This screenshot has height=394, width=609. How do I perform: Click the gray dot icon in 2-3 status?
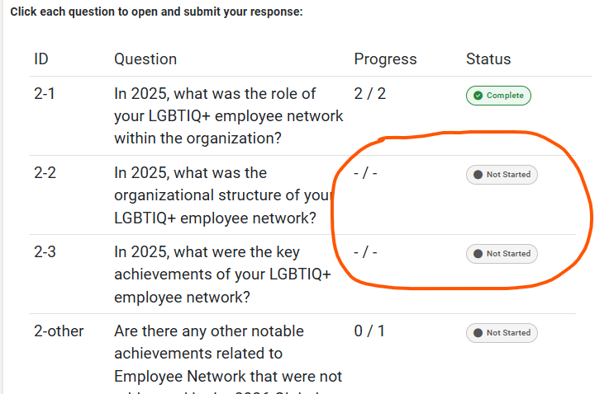pyautogui.click(x=477, y=254)
